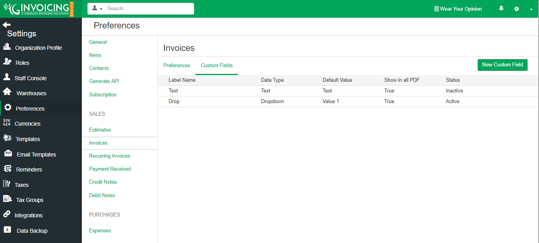Go to Warehouses settings
This screenshot has width=539, height=243.
31,93
